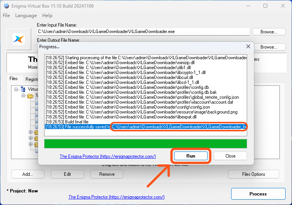Click the input file name field

pos(143,32)
